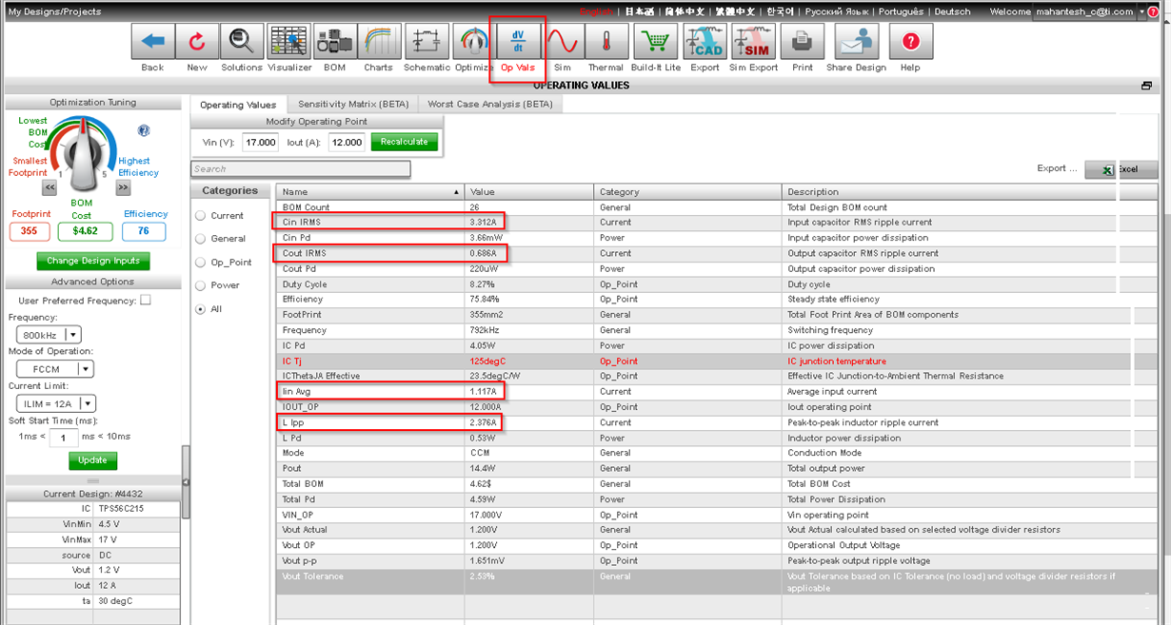Toggle User Preferred Frequency checkbox

pyautogui.click(x=146, y=301)
